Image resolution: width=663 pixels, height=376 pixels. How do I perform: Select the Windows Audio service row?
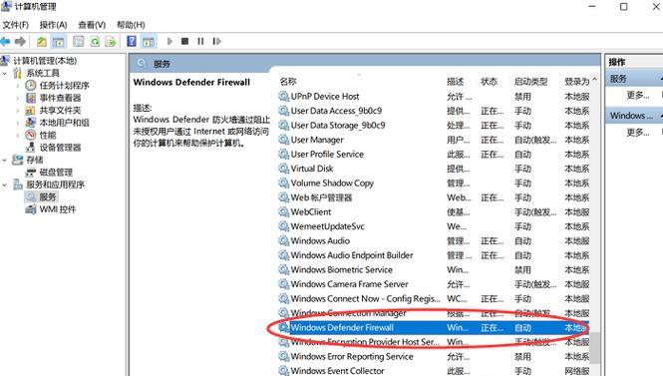tap(434, 241)
